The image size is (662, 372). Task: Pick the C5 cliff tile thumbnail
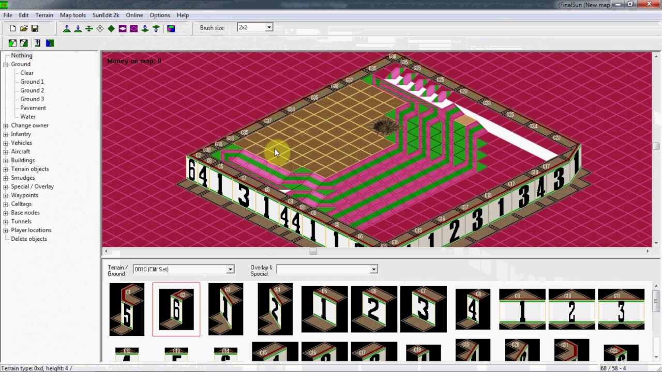(x=324, y=309)
